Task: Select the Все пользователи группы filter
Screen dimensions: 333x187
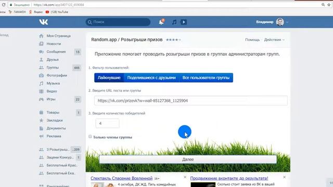Action: 206,77
